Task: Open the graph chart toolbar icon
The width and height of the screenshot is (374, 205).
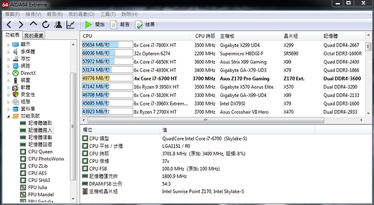Action: tap(70, 25)
